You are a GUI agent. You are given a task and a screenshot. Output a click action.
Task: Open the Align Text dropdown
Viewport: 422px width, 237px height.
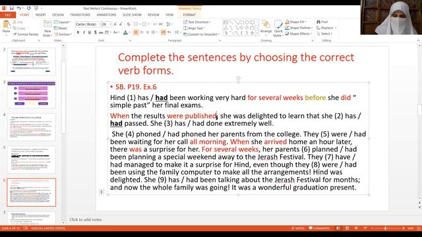click(195, 28)
